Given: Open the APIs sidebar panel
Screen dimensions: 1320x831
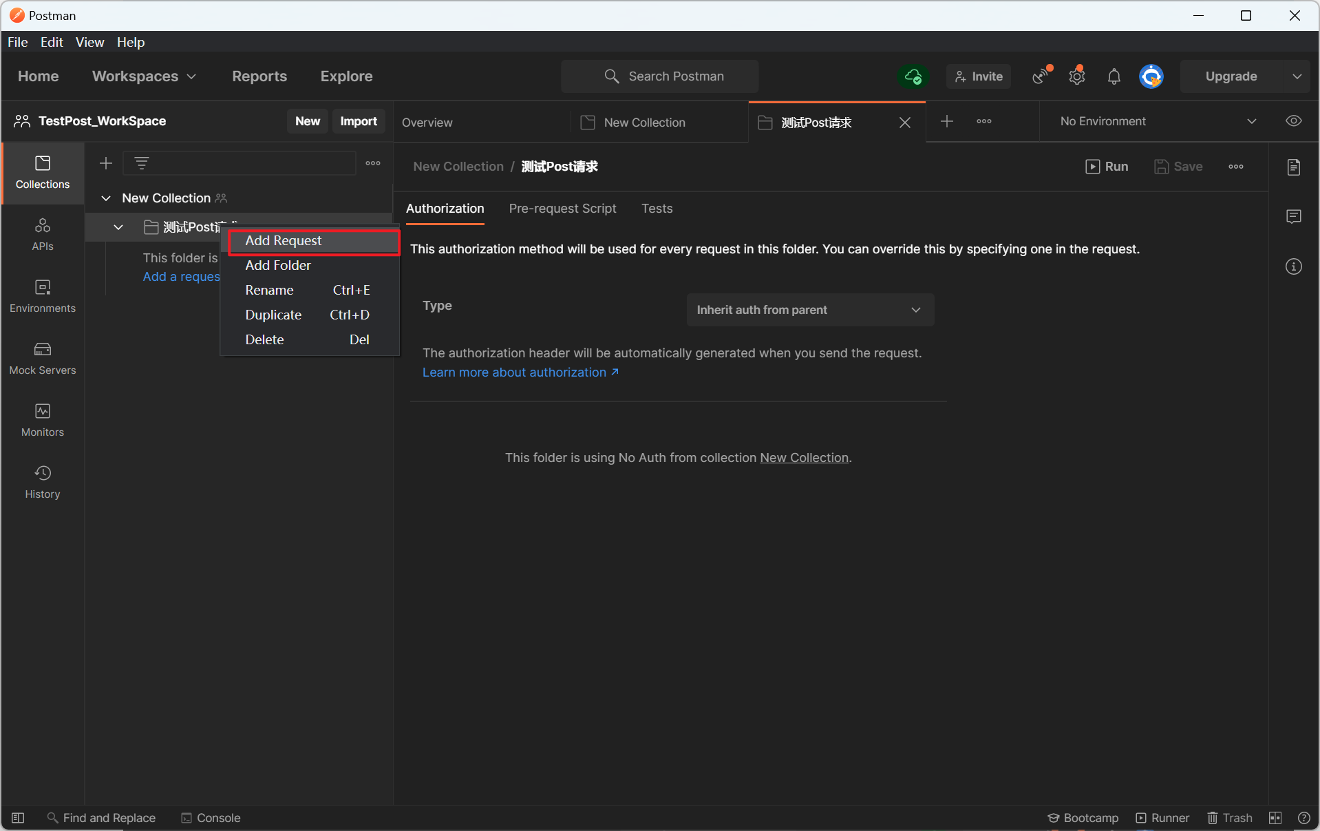Looking at the screenshot, I should [x=43, y=235].
